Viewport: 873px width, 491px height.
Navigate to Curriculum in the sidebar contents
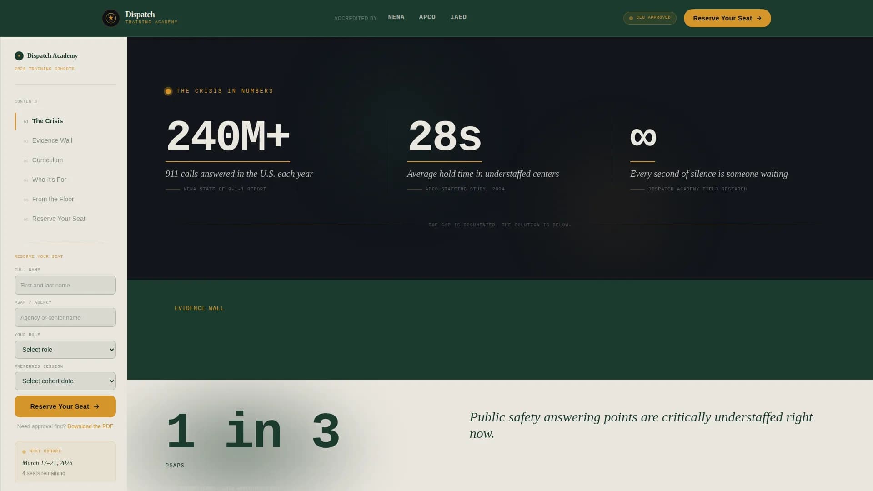point(47,160)
